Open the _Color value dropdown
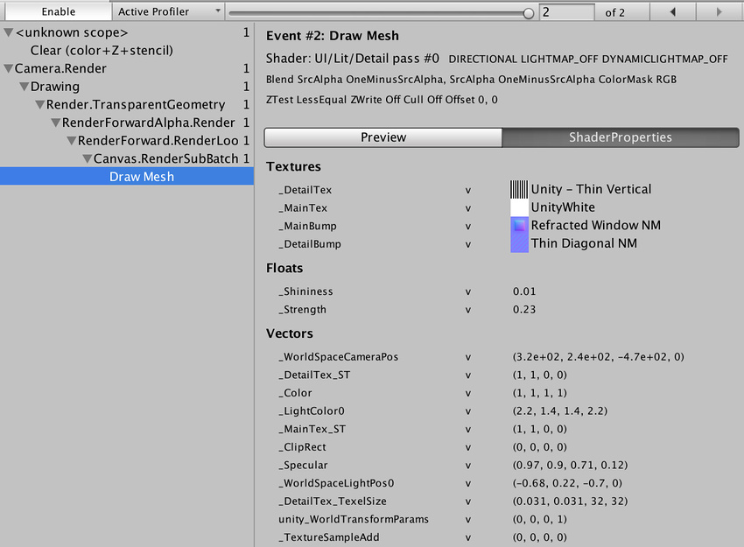 point(468,393)
